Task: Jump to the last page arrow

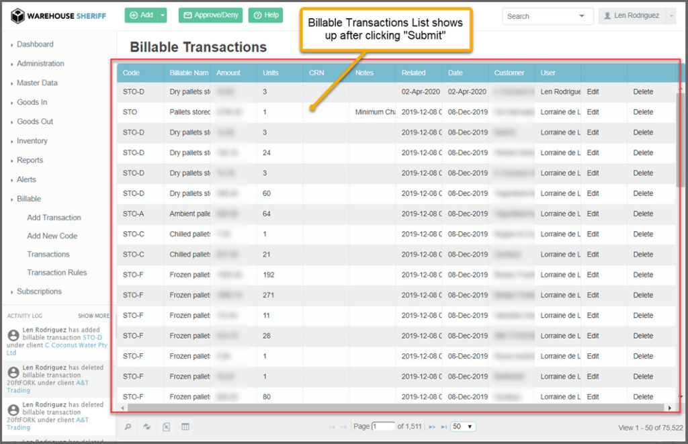Action: (443, 427)
